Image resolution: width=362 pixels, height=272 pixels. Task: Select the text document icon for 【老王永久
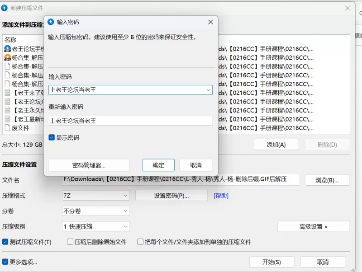[7, 110]
